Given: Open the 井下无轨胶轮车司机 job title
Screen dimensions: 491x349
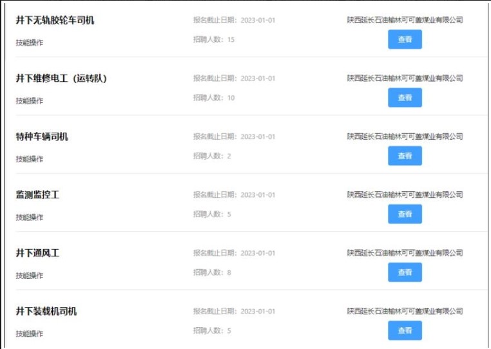Looking at the screenshot, I should pyautogui.click(x=55, y=21).
